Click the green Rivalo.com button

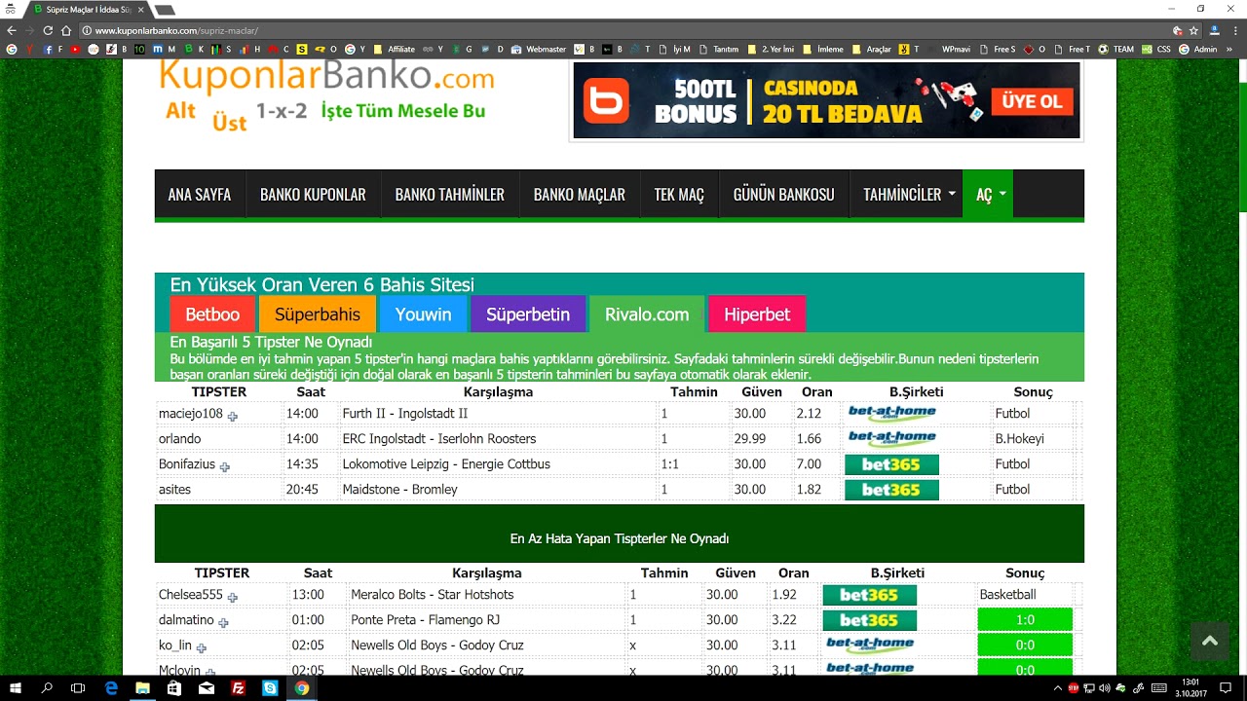point(647,314)
